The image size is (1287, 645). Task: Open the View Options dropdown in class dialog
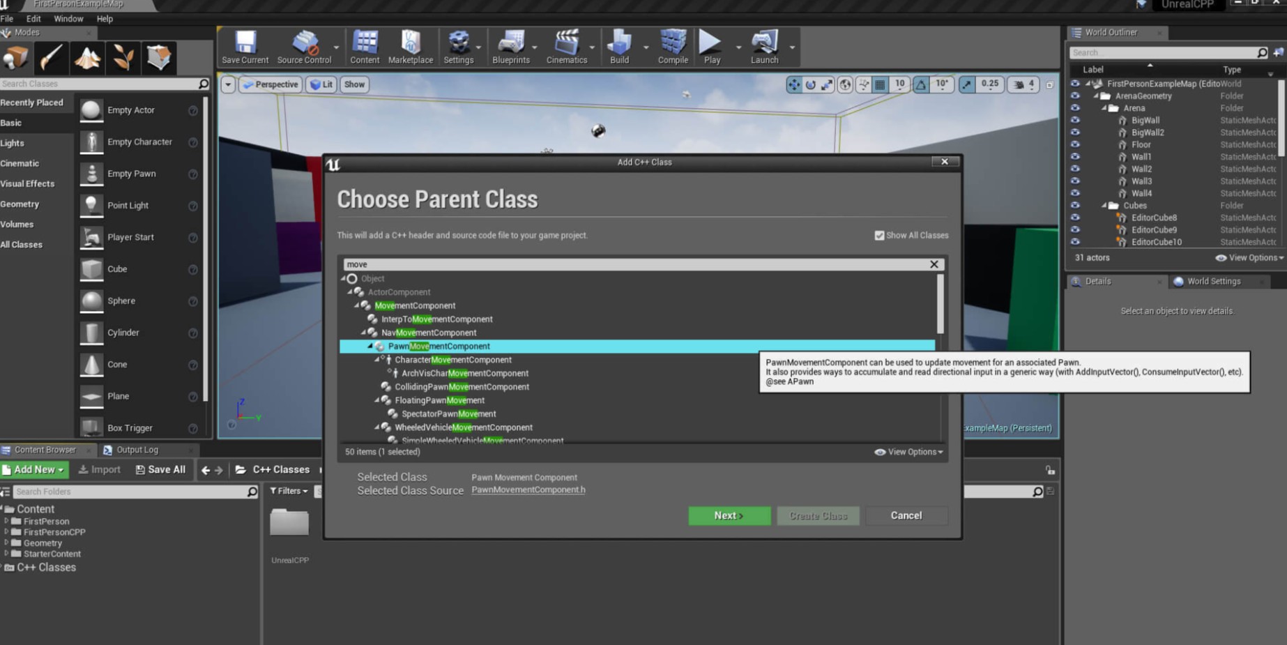909,452
